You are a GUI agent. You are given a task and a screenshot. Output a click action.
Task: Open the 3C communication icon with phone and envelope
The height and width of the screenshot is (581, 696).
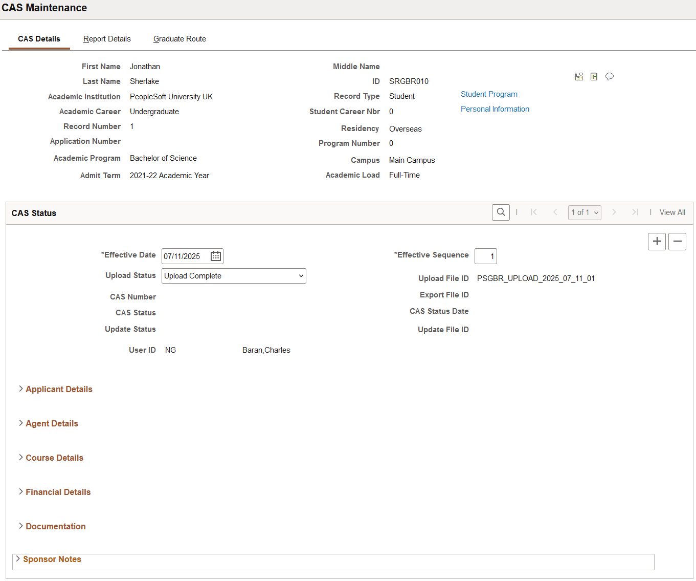coord(579,77)
